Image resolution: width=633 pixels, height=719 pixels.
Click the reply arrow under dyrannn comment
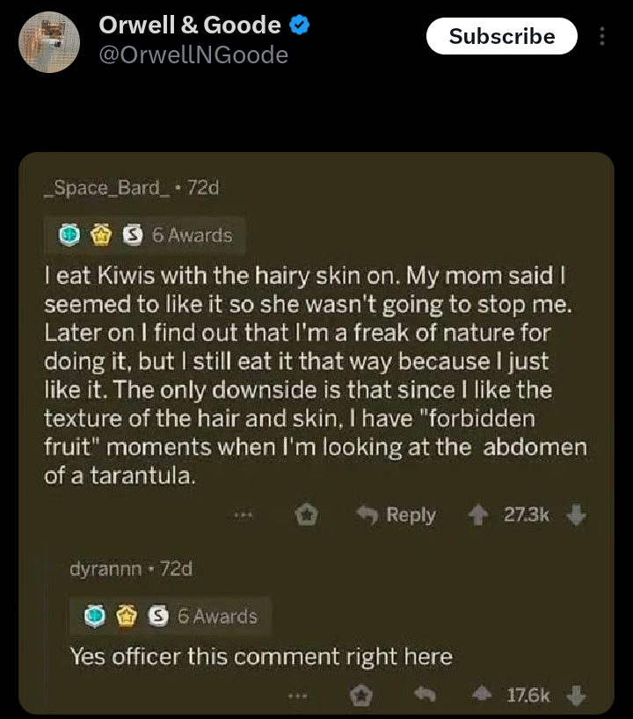coord(425,696)
